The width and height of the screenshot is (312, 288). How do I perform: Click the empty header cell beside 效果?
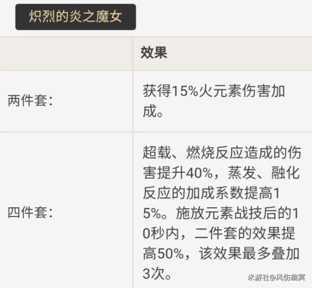click(66, 54)
